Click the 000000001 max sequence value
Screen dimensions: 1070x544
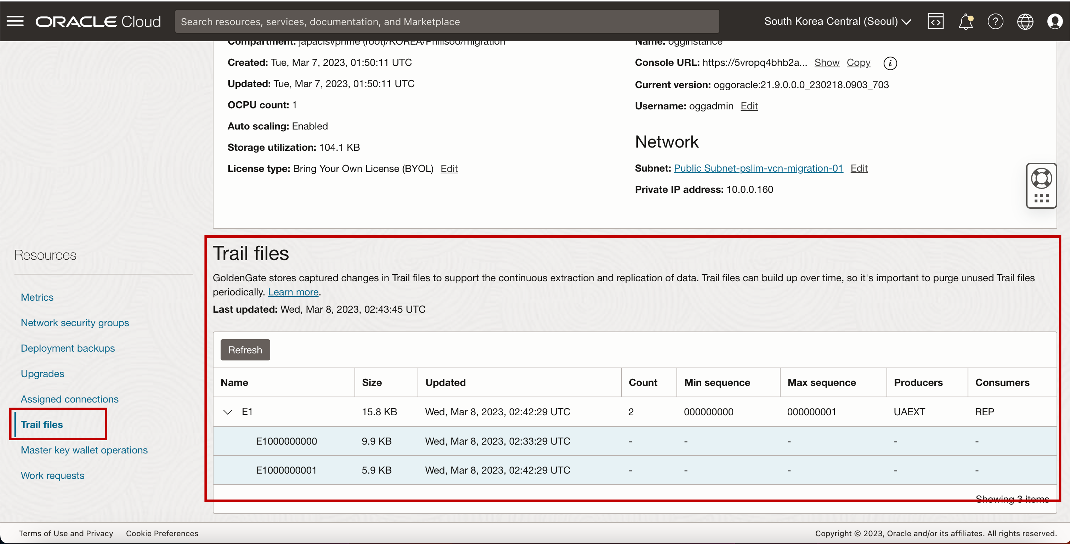pyautogui.click(x=811, y=412)
